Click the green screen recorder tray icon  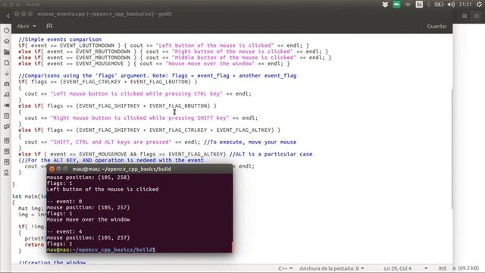396,5
